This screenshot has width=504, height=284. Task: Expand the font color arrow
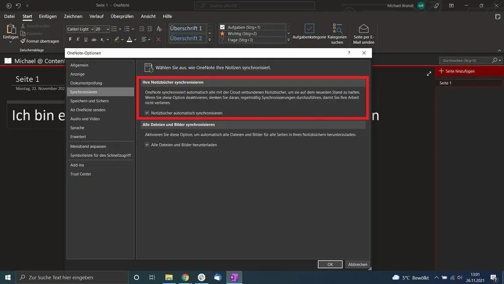tap(135, 39)
